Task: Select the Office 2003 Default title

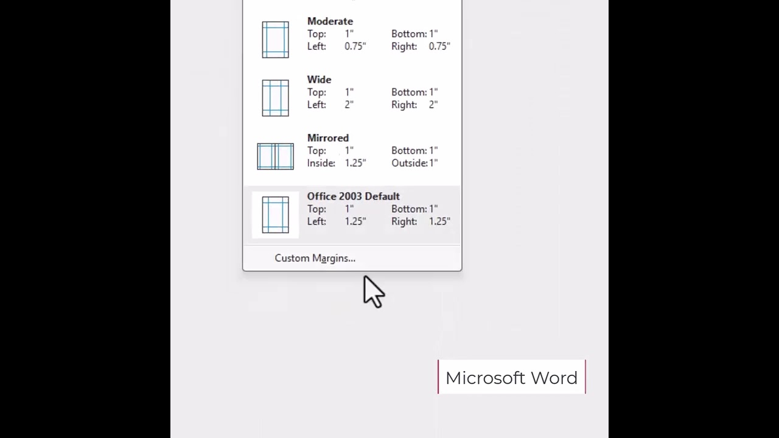Action: point(353,196)
